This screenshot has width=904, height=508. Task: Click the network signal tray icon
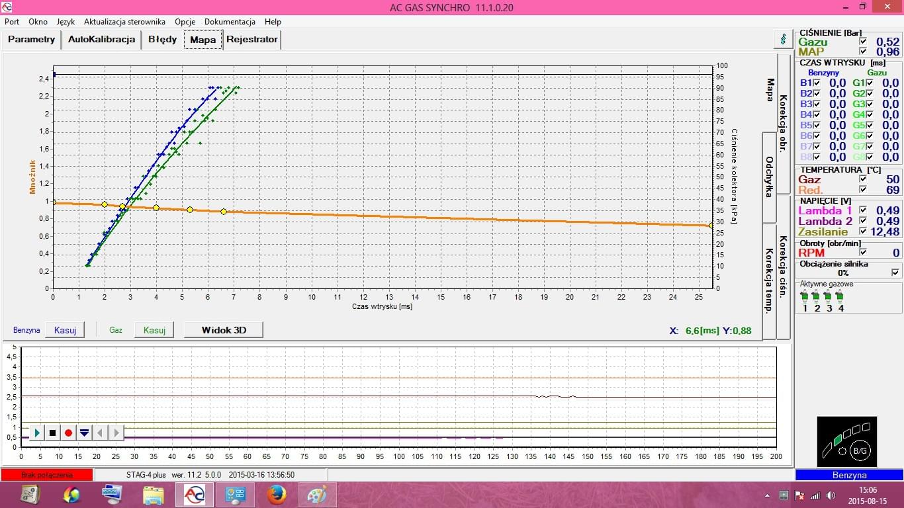(815, 495)
